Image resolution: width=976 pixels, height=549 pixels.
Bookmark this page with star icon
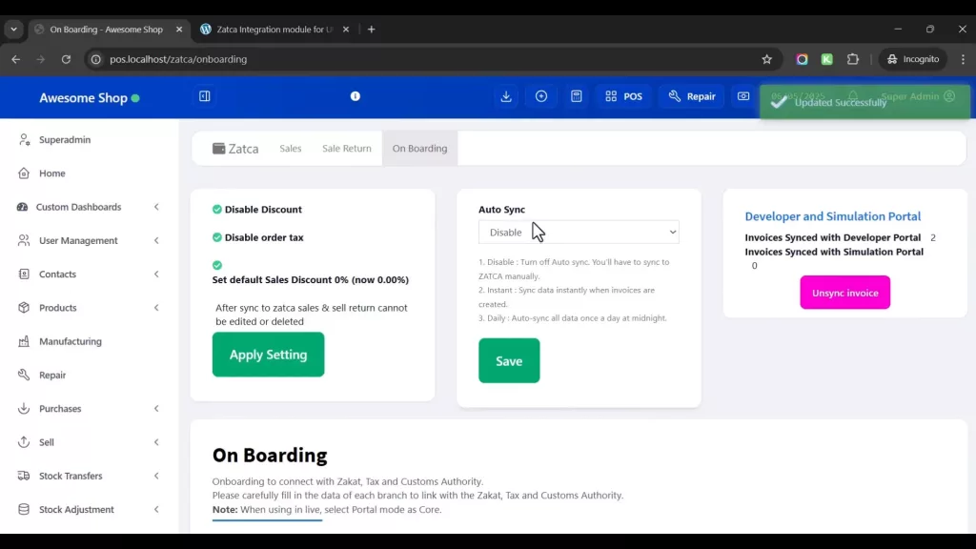[766, 59]
